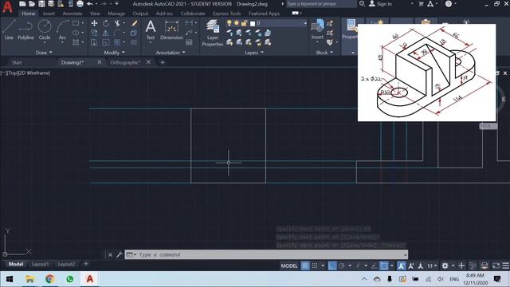510x287 pixels.
Task: Click the layer color swatch in dropdown
Action: [x=253, y=23]
